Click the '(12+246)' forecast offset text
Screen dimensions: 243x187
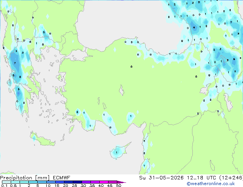[231, 178]
